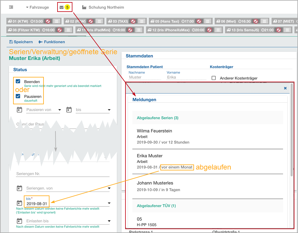Close the Meldungen panel with the X

pos(285,88)
